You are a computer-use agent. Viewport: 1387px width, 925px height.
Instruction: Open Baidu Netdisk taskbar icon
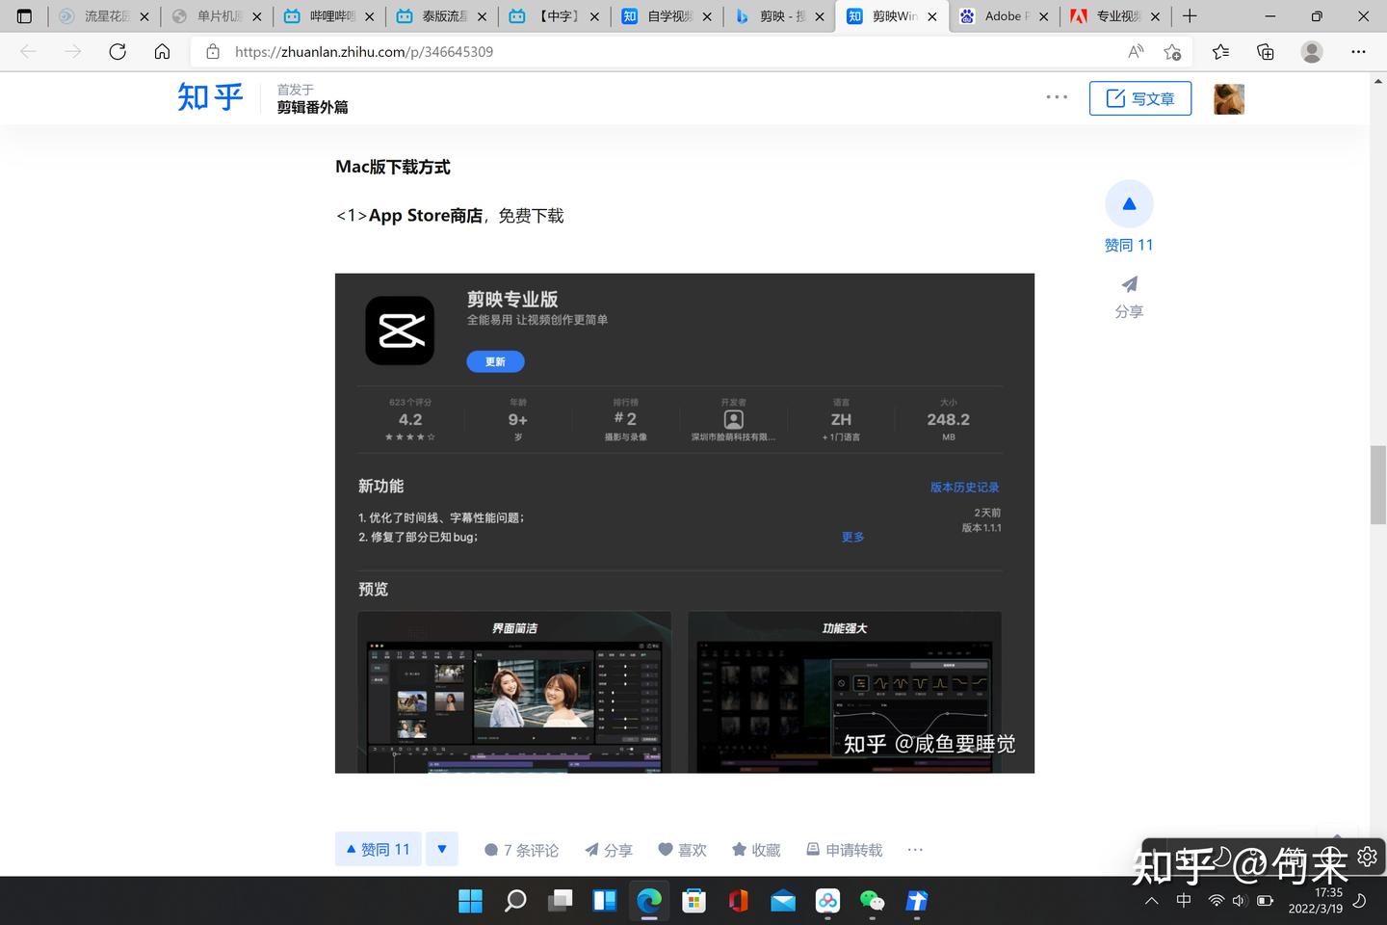point(827,901)
